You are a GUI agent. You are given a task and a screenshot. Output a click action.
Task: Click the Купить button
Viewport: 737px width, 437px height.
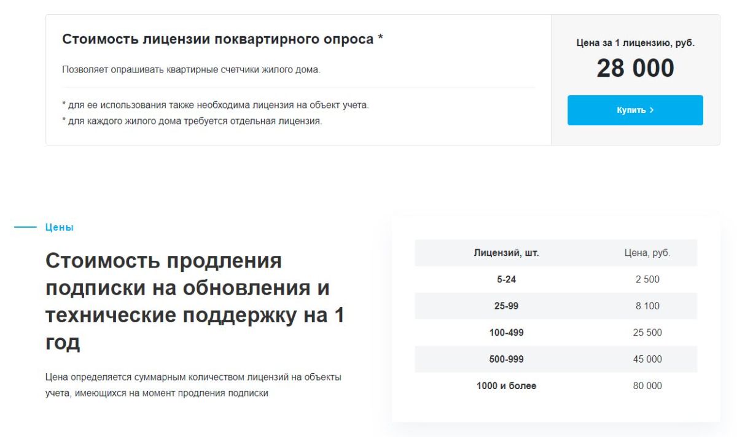click(635, 110)
